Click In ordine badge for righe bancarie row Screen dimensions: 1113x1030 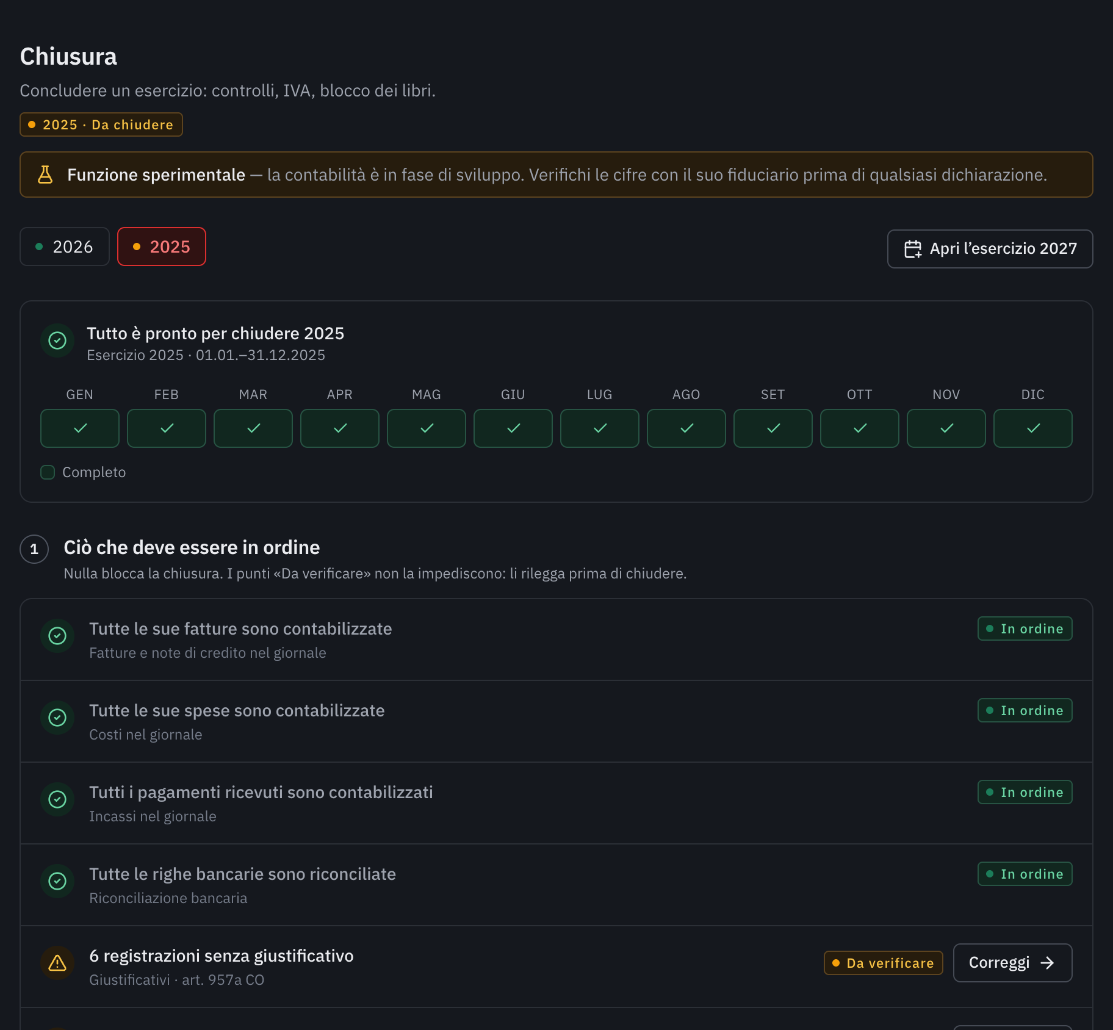pyautogui.click(x=1025, y=874)
